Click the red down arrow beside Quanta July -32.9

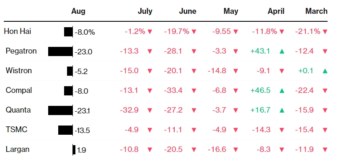(150, 110)
